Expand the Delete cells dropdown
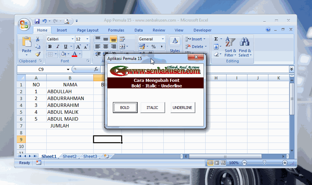The height and width of the screenshot is (185, 312). 206,47
